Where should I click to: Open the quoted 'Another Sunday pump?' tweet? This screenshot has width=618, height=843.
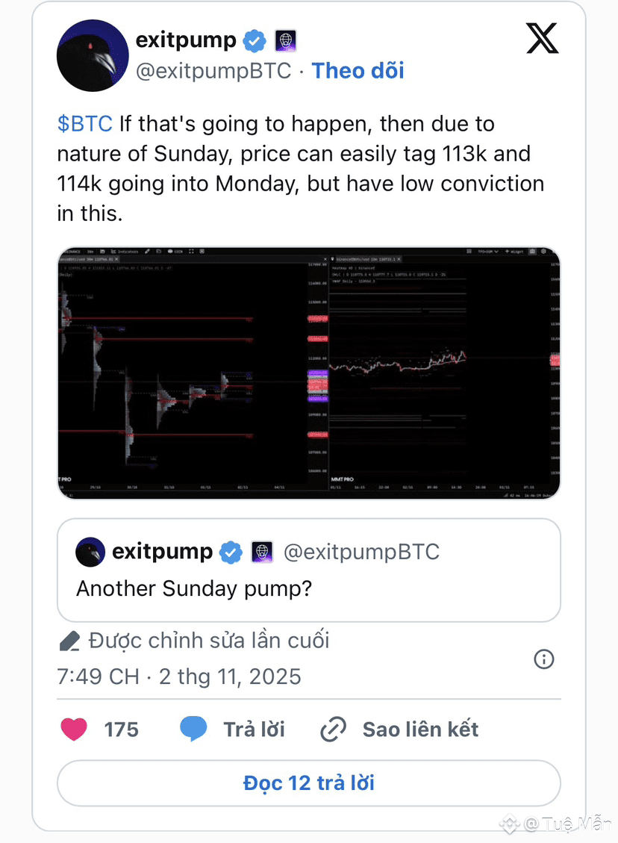(x=308, y=588)
